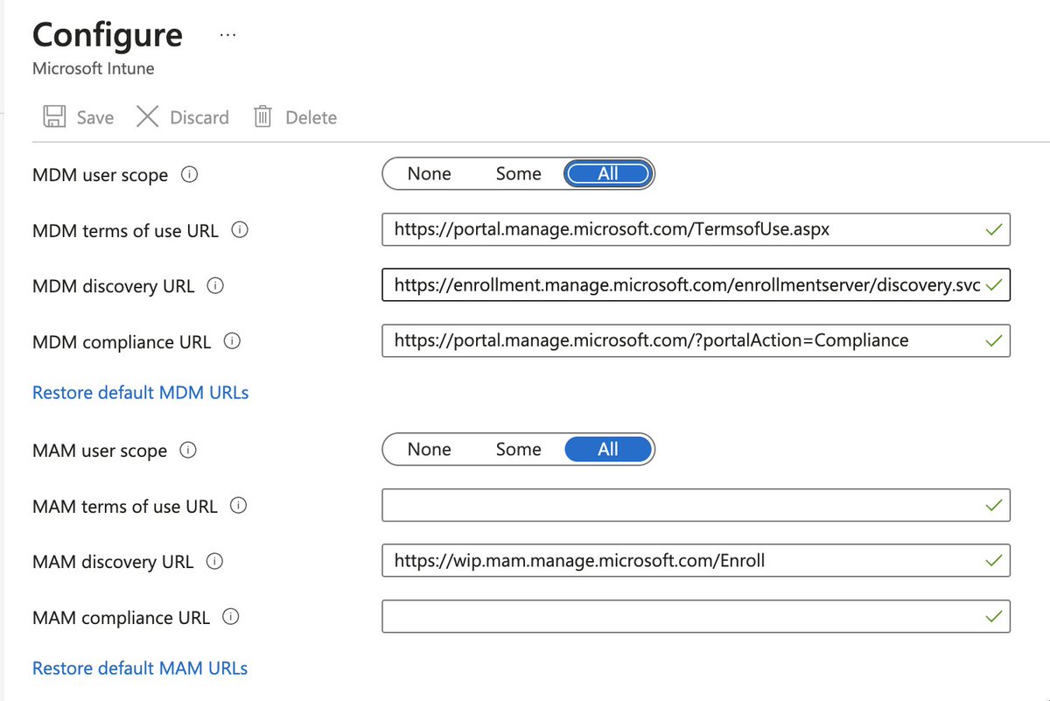Click the Delete trash icon

(262, 116)
